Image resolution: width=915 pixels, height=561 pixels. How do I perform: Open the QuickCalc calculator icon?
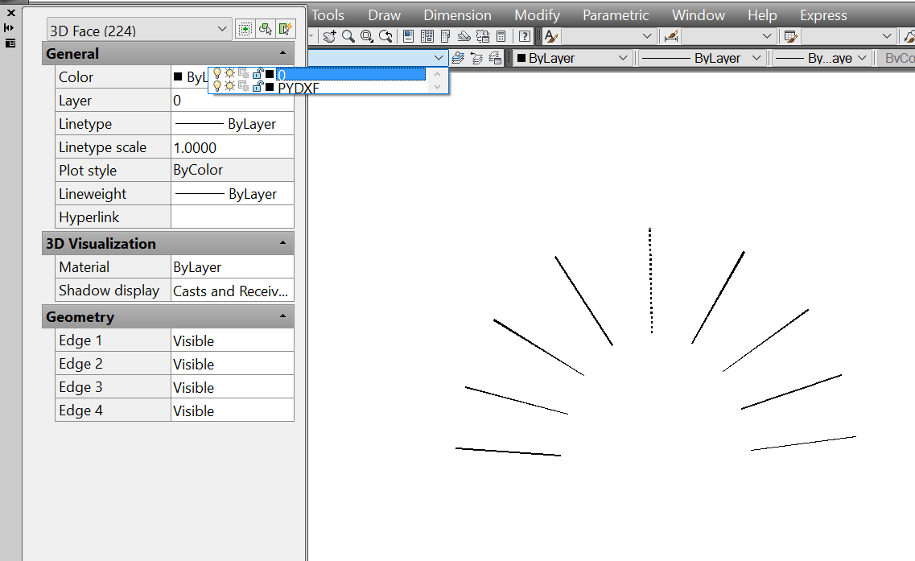coord(501,36)
